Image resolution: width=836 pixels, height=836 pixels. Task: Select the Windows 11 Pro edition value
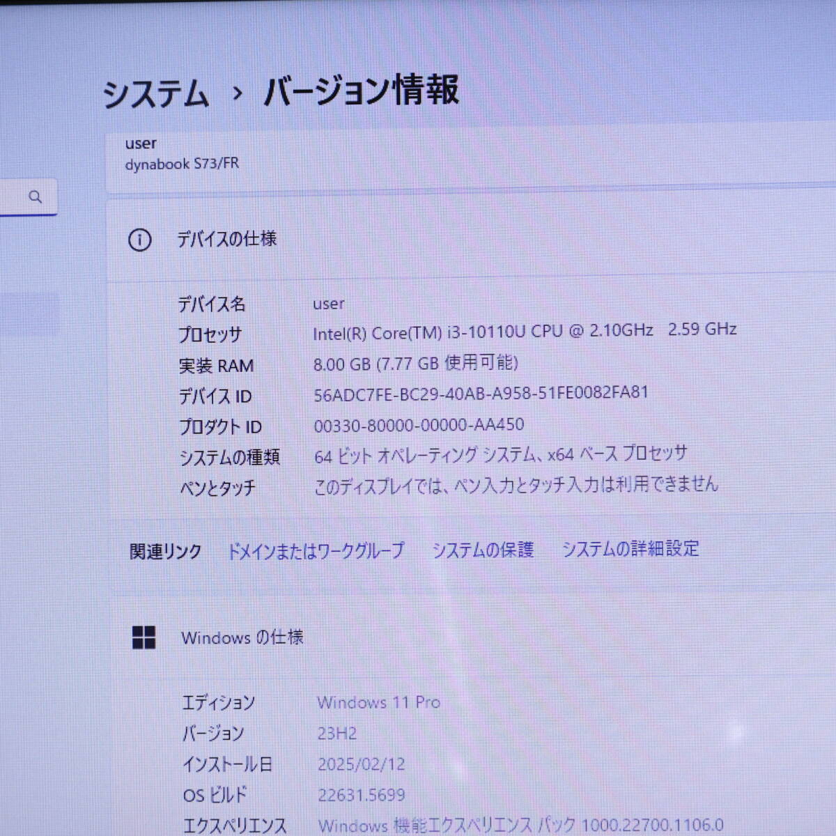click(x=379, y=702)
